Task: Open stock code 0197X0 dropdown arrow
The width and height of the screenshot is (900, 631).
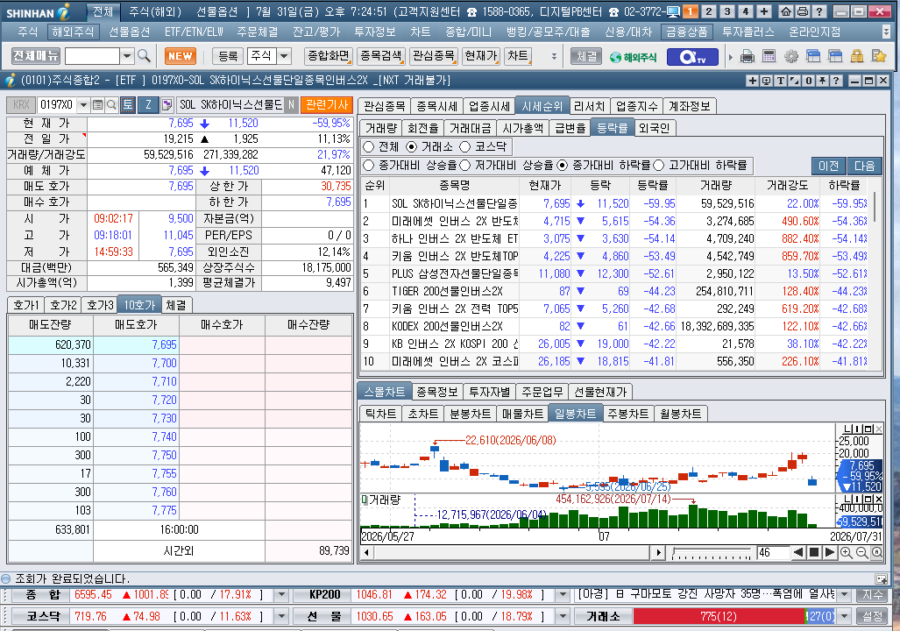Action: (84, 104)
